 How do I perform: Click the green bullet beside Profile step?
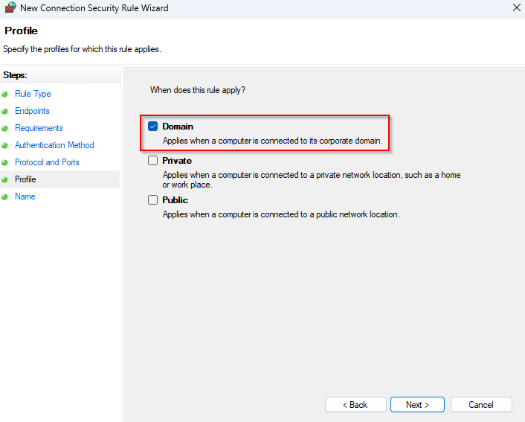pos(5,180)
